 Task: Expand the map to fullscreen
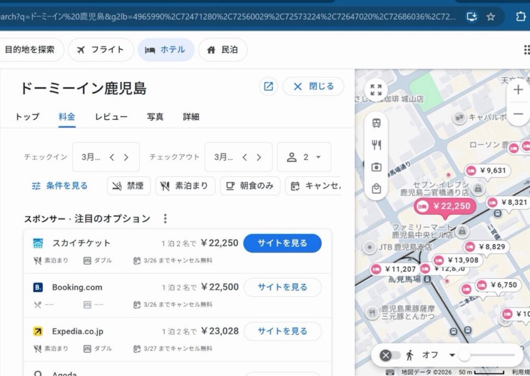point(376,90)
